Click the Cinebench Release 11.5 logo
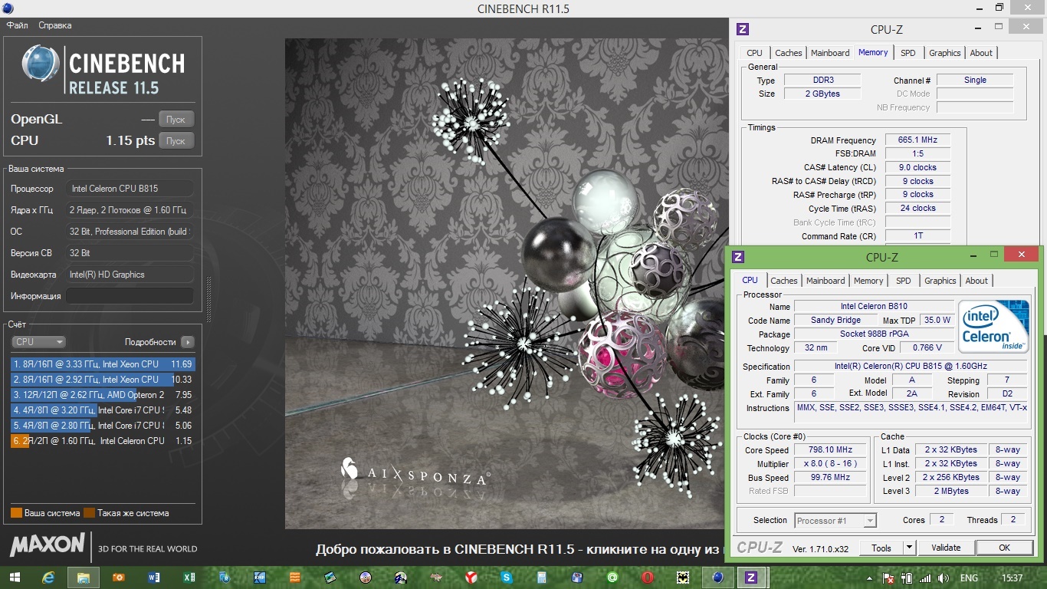This screenshot has height=589, width=1047. (x=103, y=69)
